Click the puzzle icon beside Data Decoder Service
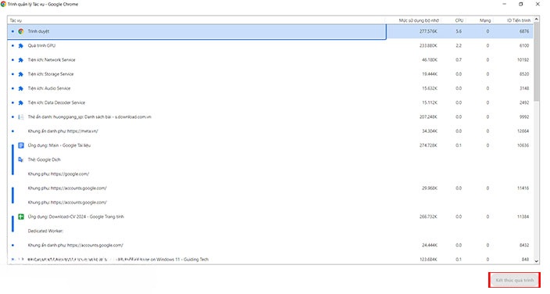This screenshot has width=550, height=294. (x=20, y=103)
